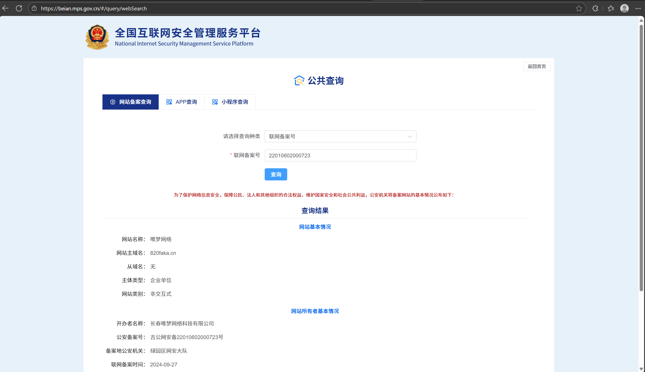Bookmark page with the star icon
Image resolution: width=645 pixels, height=372 pixels.
coord(579,8)
